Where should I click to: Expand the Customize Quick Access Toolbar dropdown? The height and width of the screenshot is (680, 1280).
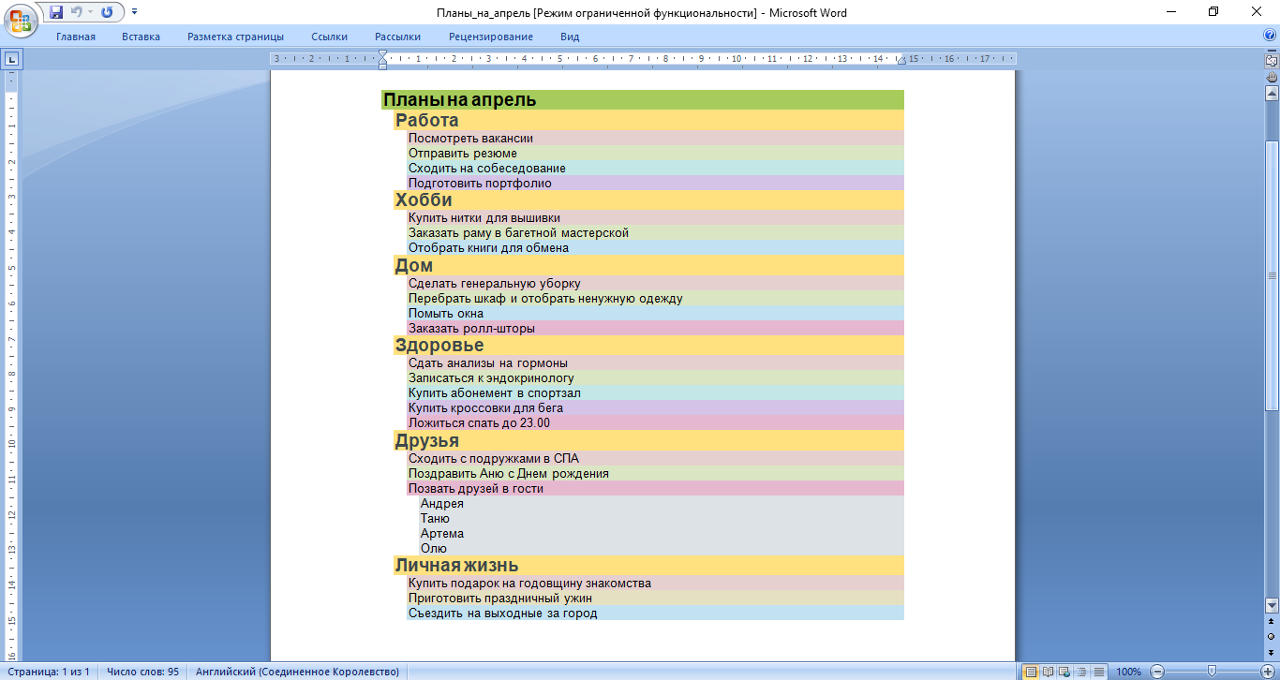[x=134, y=12]
